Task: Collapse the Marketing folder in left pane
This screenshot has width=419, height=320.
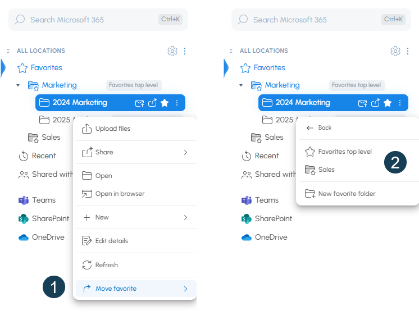Action: (18, 85)
